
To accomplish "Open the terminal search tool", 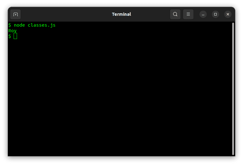I will click(175, 14).
